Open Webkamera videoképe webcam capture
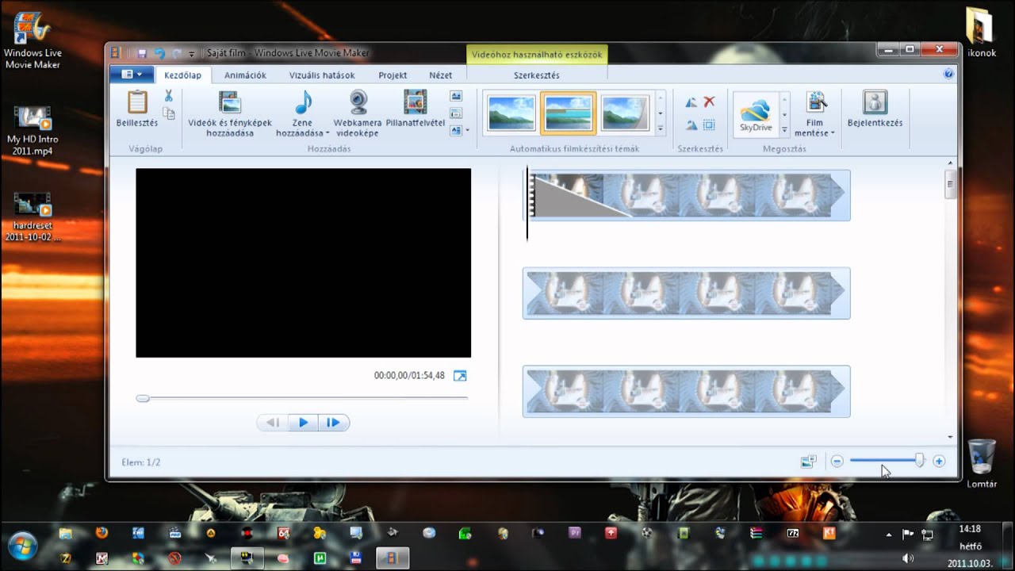This screenshot has width=1015, height=571. tap(358, 113)
